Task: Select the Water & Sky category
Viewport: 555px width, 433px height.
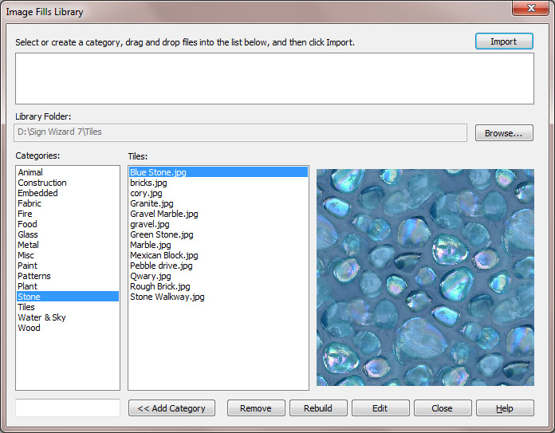Action: [68, 317]
